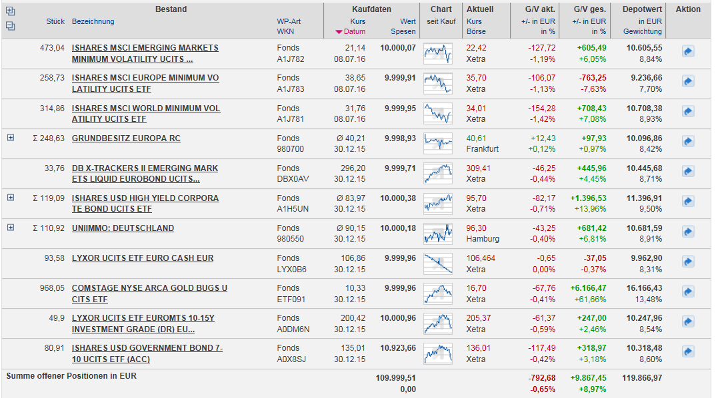Sort table by Bezeichnung column header

pyautogui.click(x=93, y=21)
